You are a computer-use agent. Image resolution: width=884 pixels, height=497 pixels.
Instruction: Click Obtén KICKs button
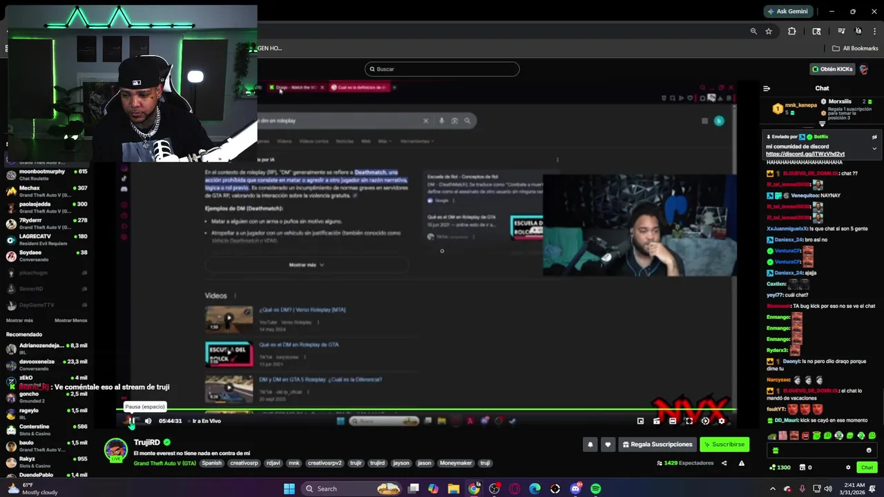(x=833, y=69)
